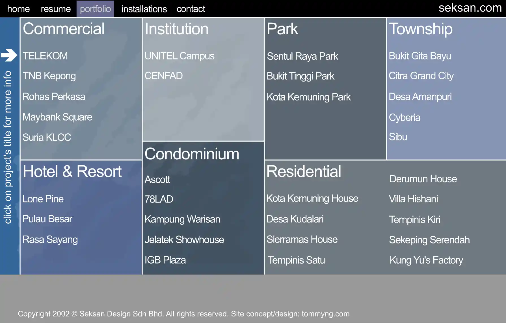The height and width of the screenshot is (323, 506).
Task: Open the Bukit Gita Bayu project
Action: [420, 56]
